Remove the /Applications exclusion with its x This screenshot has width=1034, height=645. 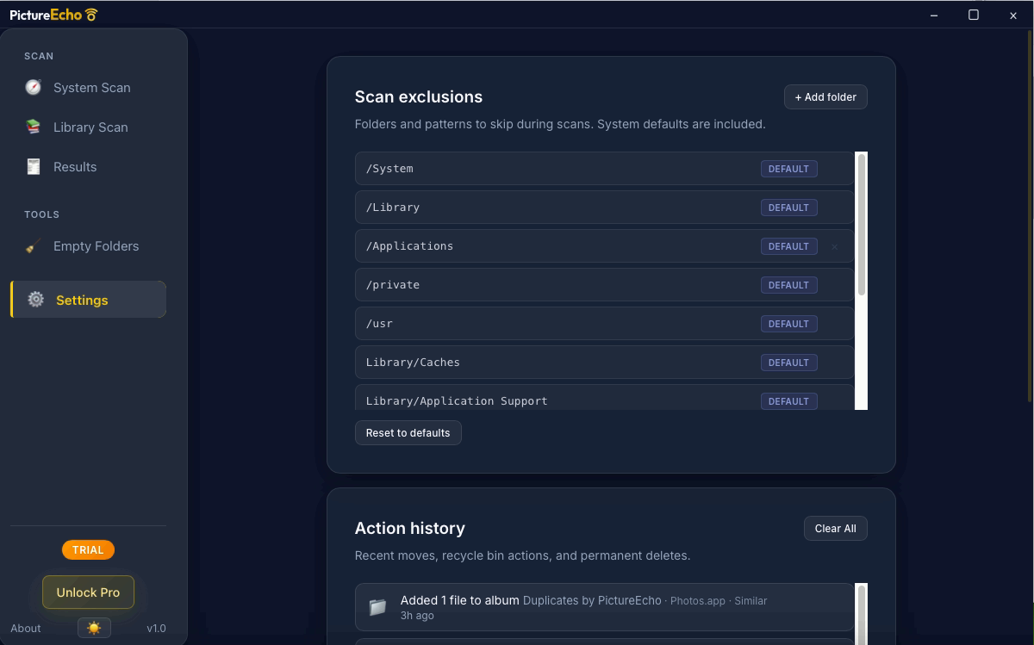pyautogui.click(x=834, y=246)
